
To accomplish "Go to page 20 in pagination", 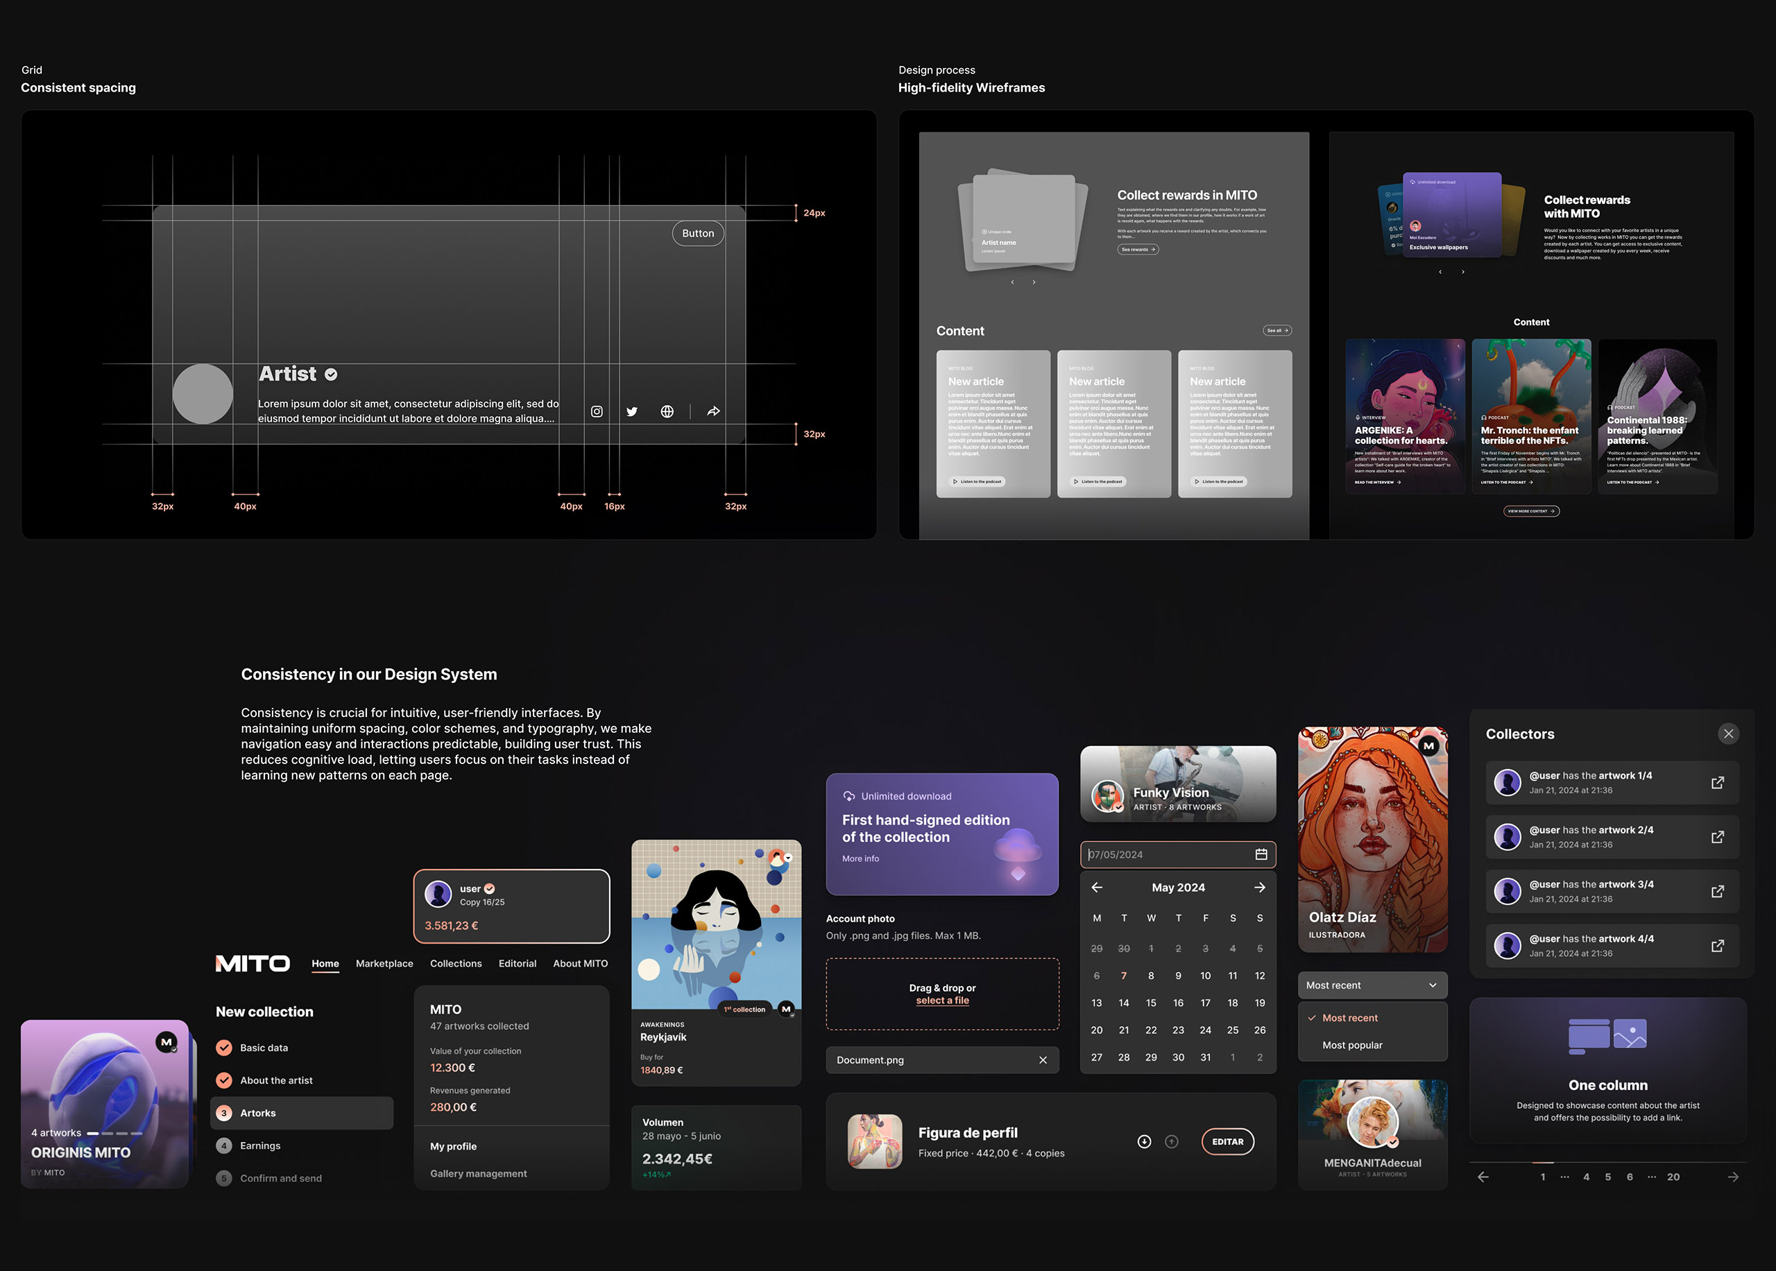I will (x=1673, y=1177).
